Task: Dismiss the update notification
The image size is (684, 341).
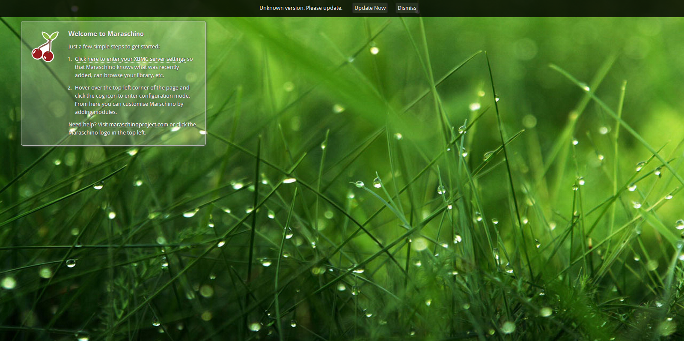Action: [x=407, y=8]
